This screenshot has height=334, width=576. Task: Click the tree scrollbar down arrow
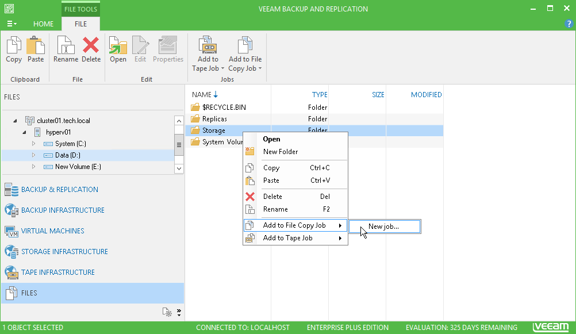pos(179,168)
